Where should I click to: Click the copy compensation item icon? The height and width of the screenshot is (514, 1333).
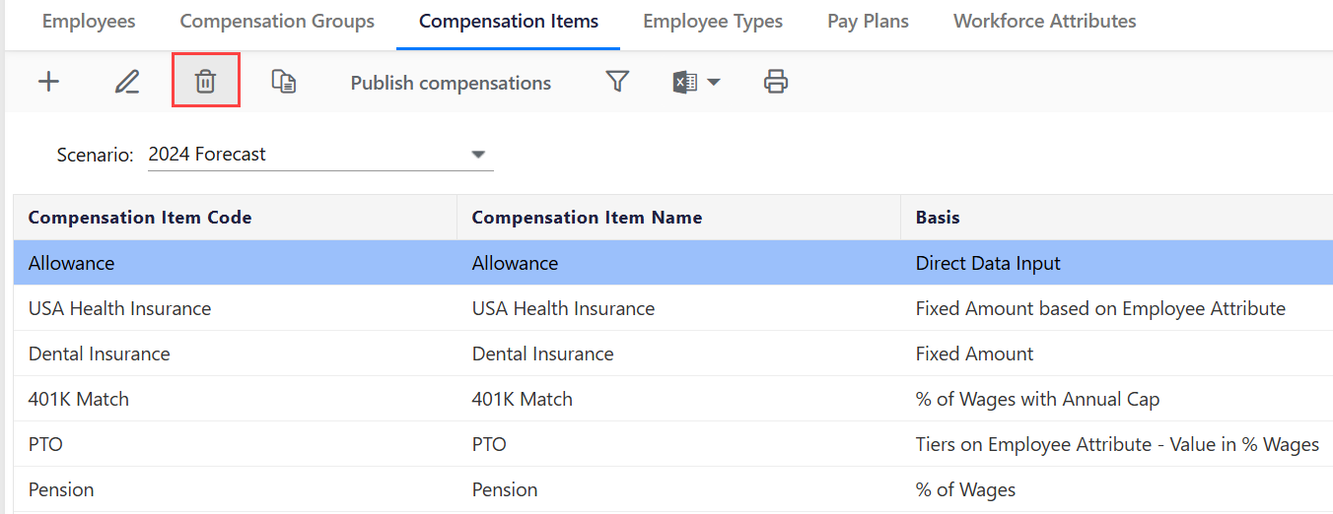point(284,82)
